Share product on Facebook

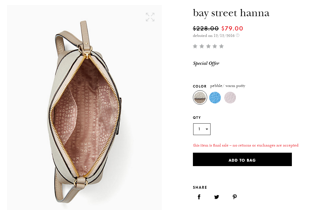(199, 197)
